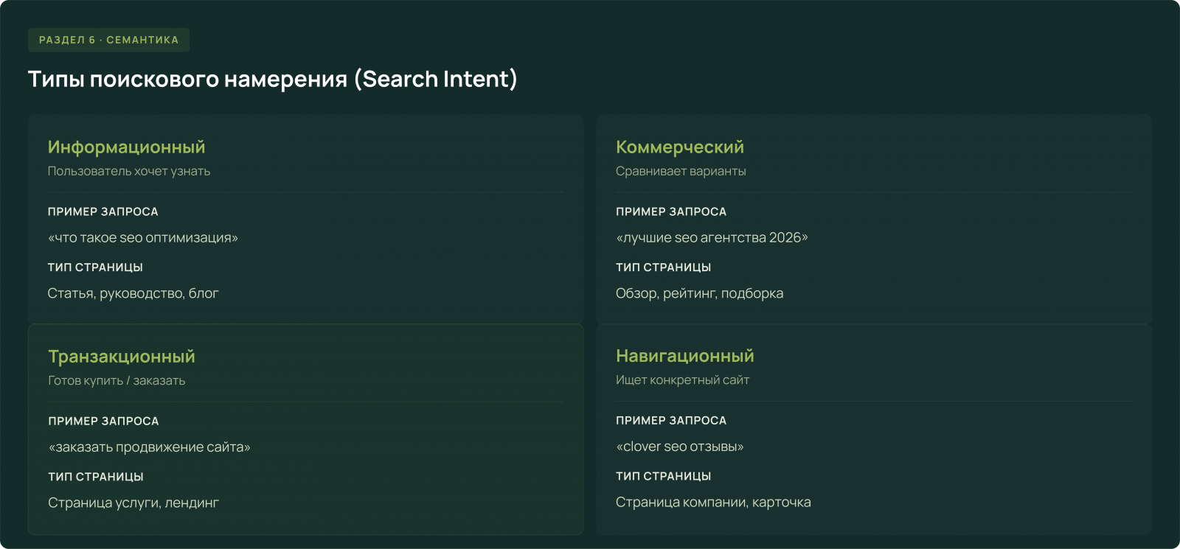Viewport: 1180px width, 549px height.
Task: Click the subtitle «Ищет конкретный сайт»
Action: (x=682, y=380)
